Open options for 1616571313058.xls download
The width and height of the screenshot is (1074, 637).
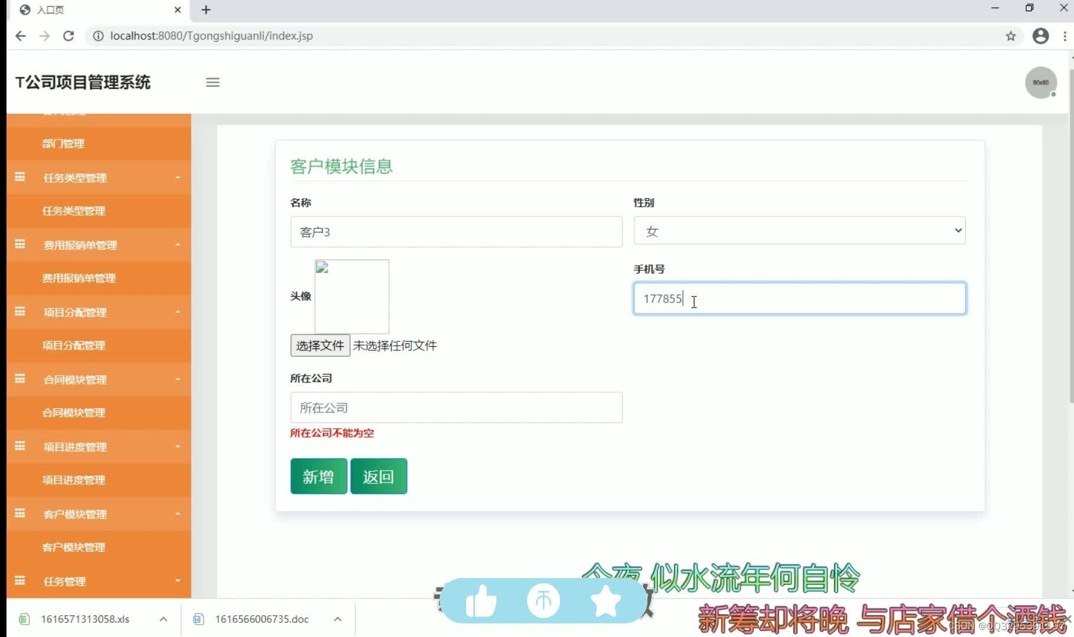(x=163, y=619)
